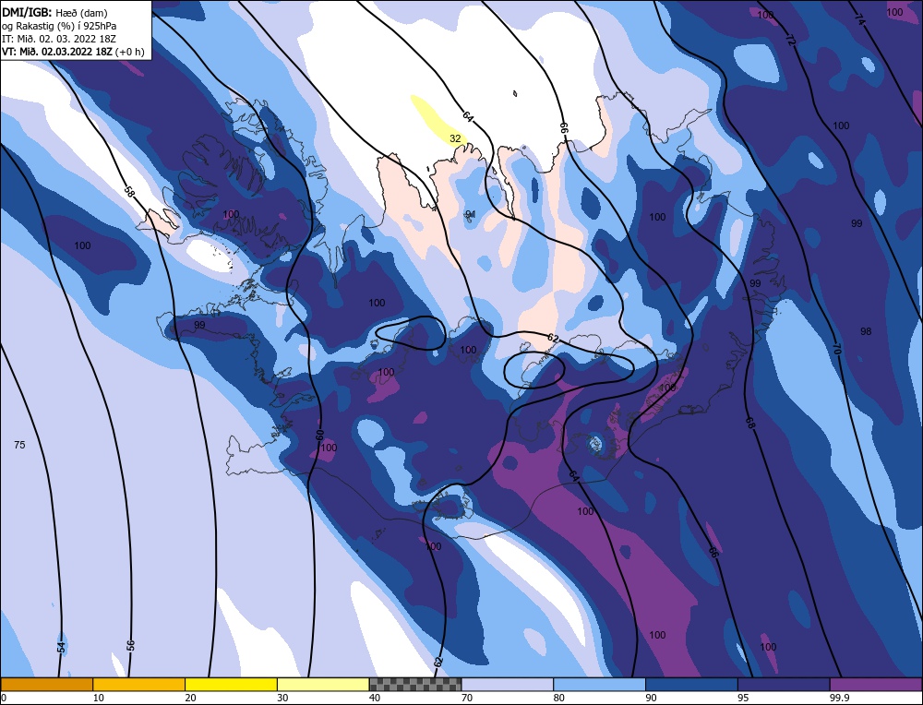Click the '60' contour line label

coord(319,436)
